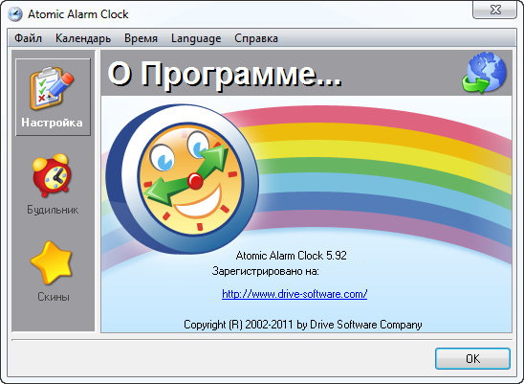Open the Настройка clipboard settings icon

[52, 88]
